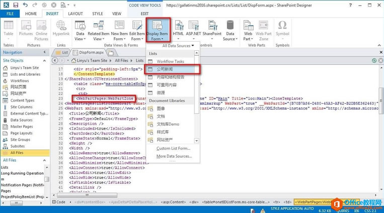This screenshot has width=384, height=213.
Task: Click the Save icon in the title bar
Action: tap(16, 5)
